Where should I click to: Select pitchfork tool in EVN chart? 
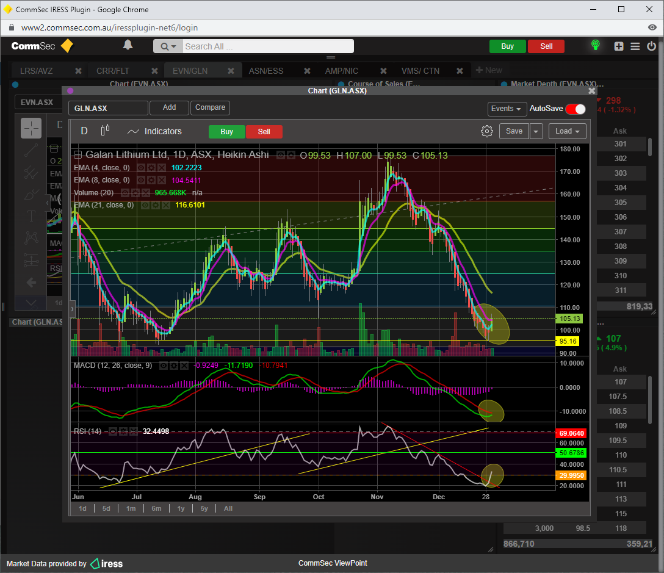tap(31, 172)
